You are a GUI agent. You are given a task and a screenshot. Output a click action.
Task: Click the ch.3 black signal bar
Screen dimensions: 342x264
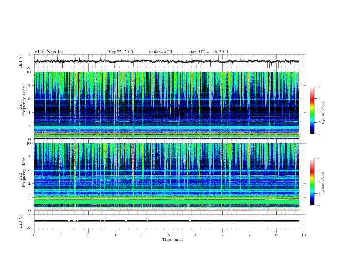click(166, 221)
